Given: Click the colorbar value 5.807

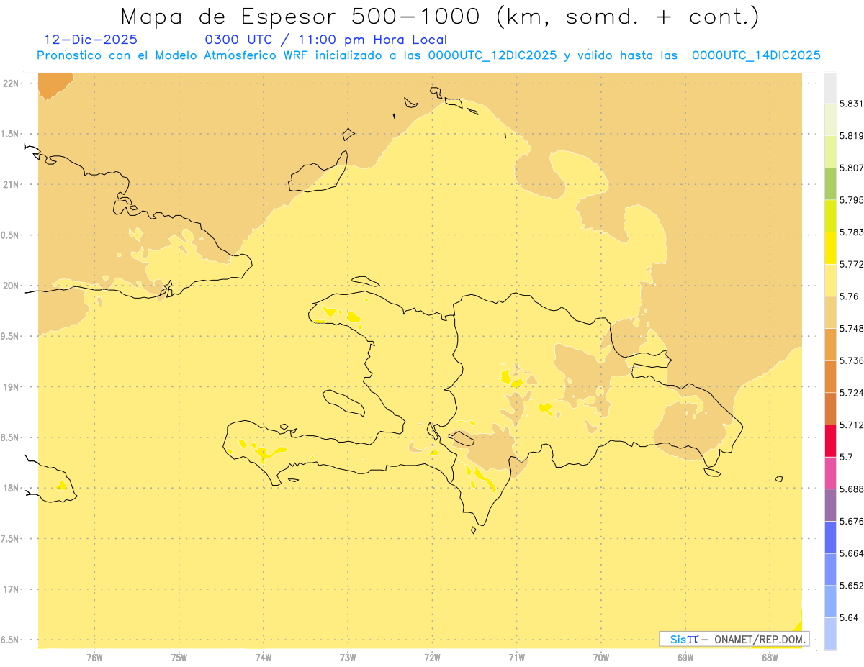Looking at the screenshot, I should coord(852,168).
